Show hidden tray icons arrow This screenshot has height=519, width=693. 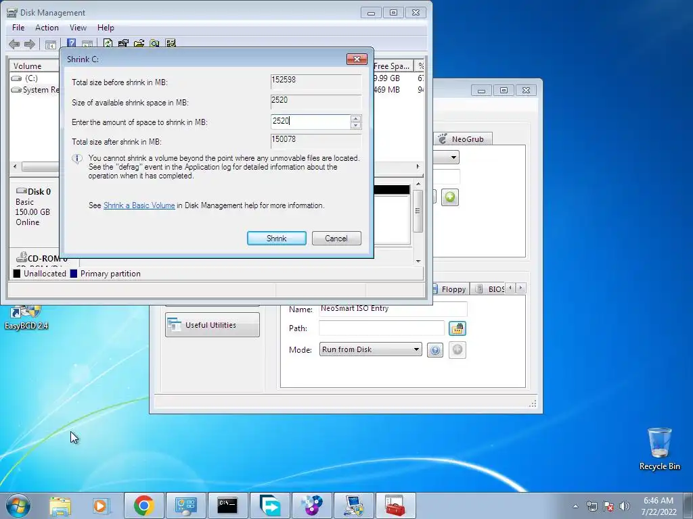[x=575, y=506]
